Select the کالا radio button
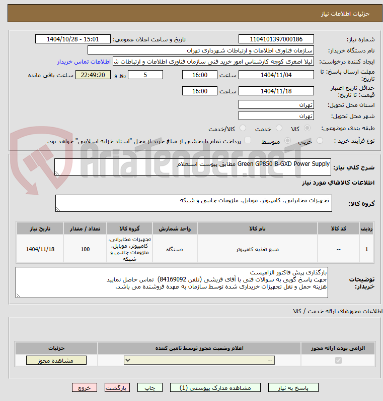 pos(307,128)
